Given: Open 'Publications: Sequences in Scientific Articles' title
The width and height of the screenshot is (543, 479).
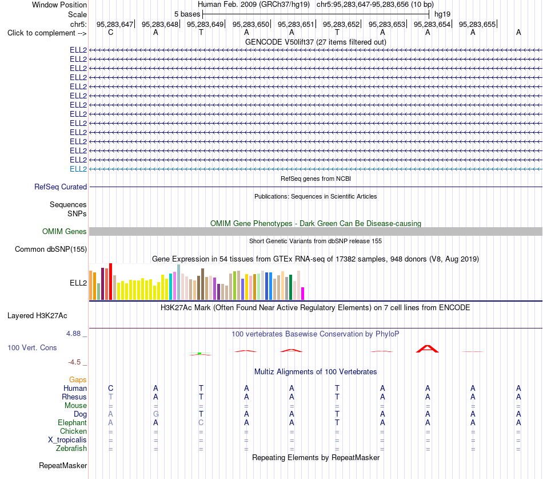Looking at the screenshot, I should coord(316,196).
